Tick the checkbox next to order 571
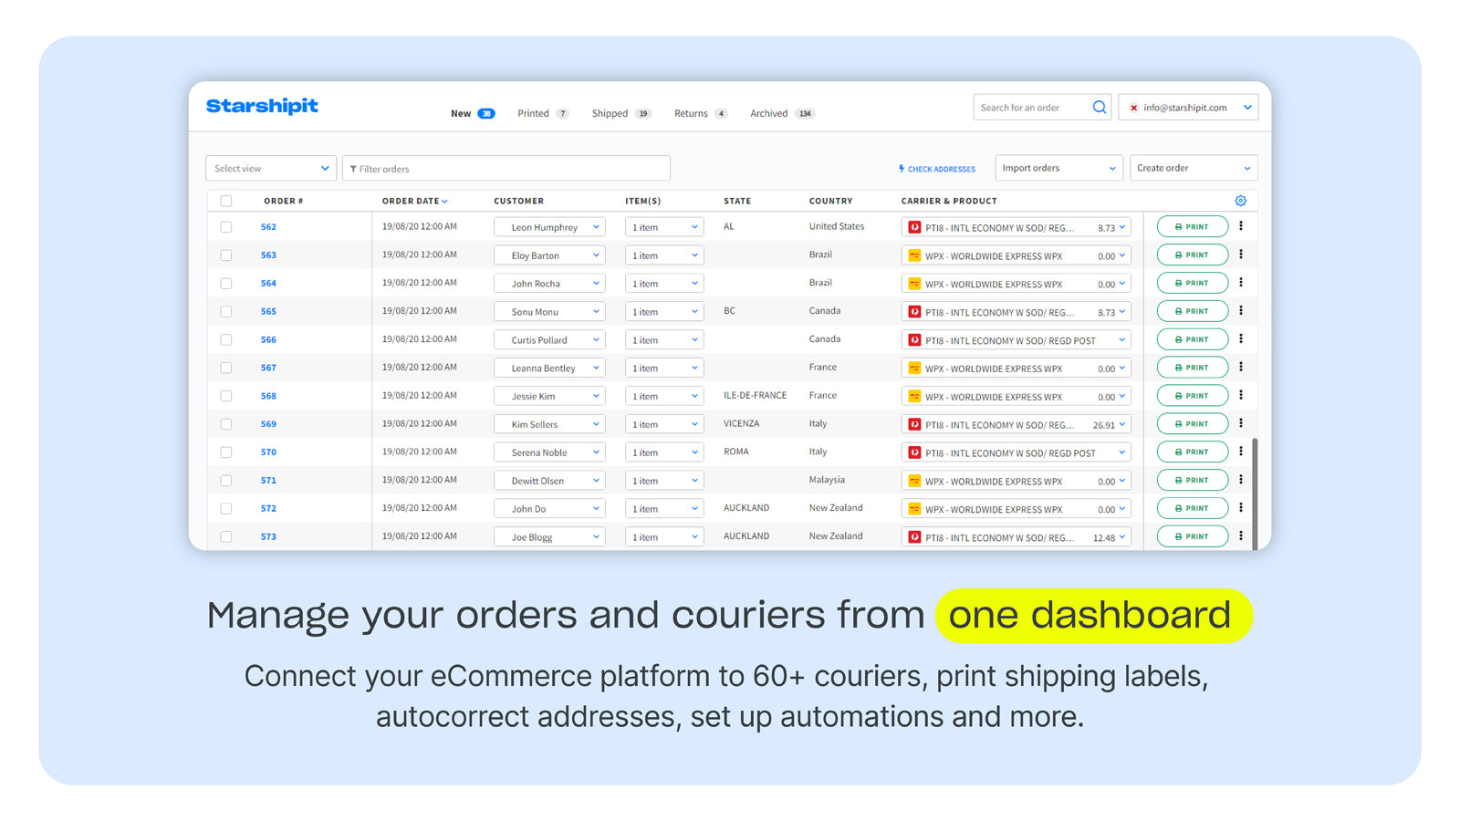 tap(225, 480)
